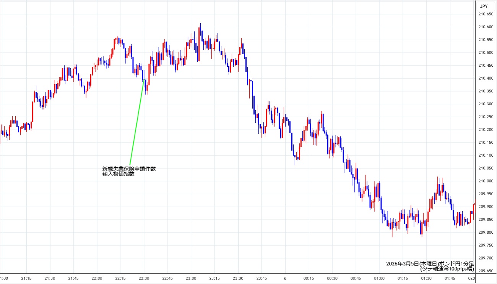Click the 01:45 time axis label

(x=450, y=278)
